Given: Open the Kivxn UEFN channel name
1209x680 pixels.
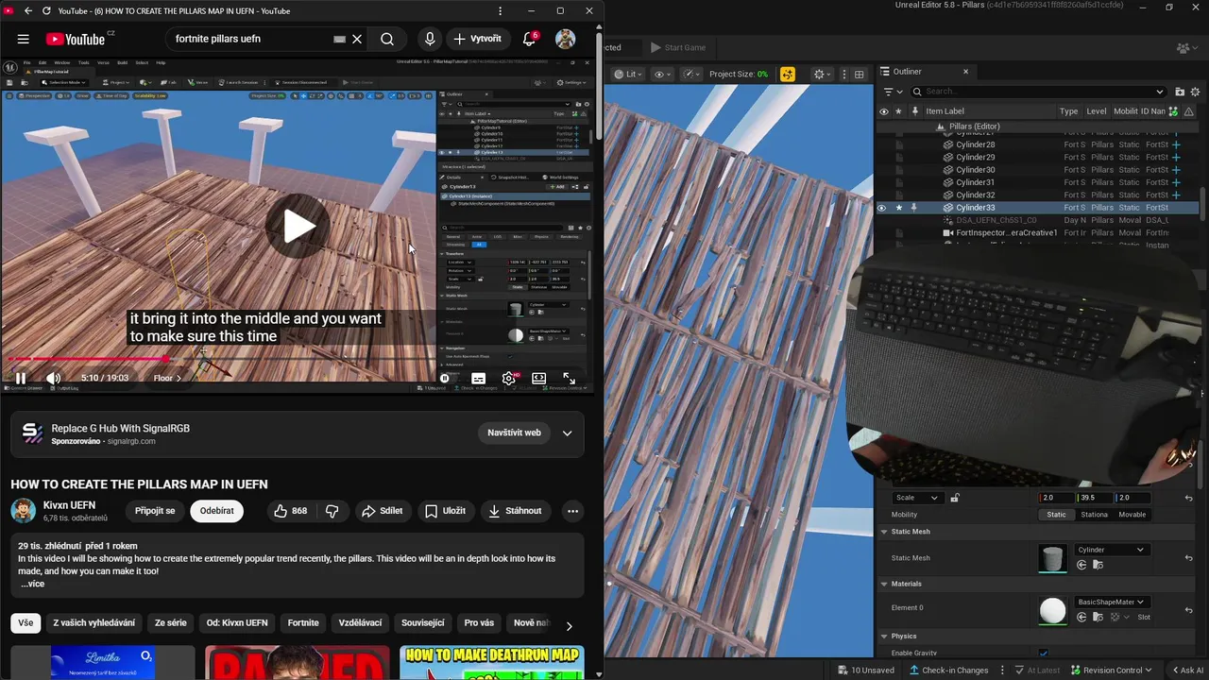Looking at the screenshot, I should [x=69, y=505].
